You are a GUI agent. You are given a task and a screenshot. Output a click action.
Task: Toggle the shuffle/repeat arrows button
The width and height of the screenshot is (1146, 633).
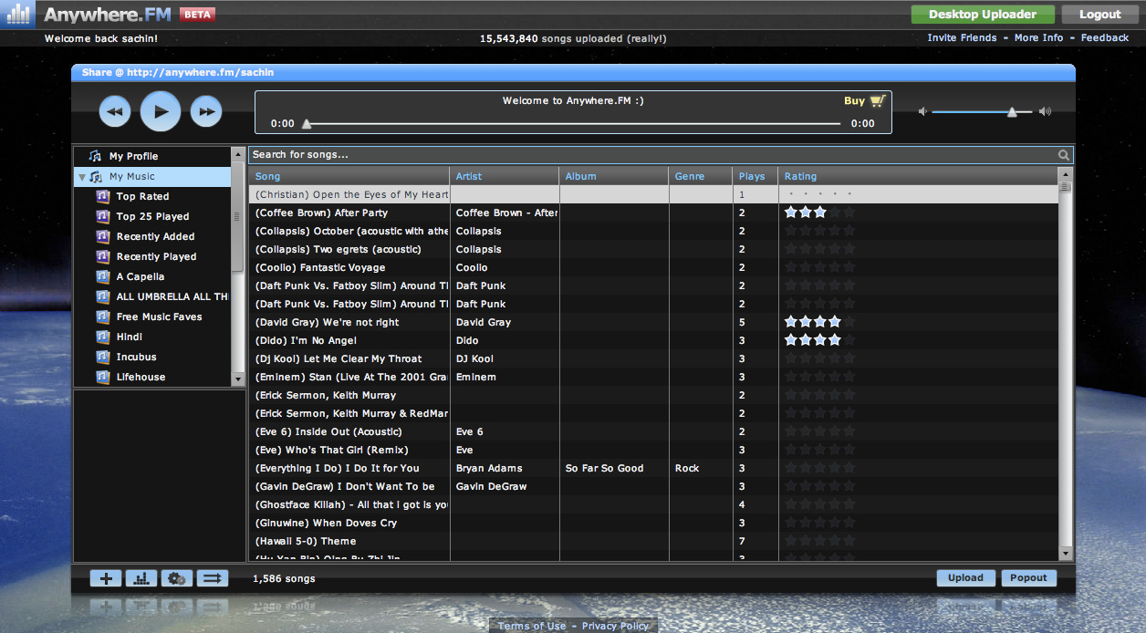pyautogui.click(x=213, y=578)
